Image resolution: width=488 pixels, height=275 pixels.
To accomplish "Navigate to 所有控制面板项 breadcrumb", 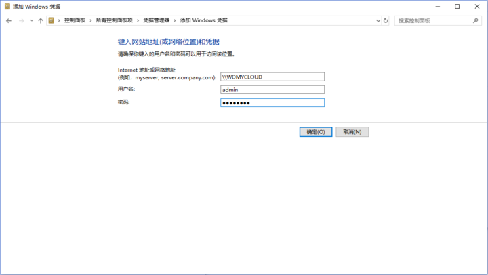I will 115,21.
